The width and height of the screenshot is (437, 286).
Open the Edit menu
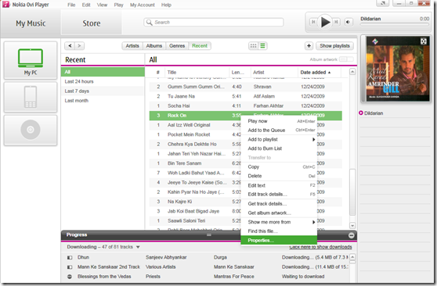pos(86,5)
